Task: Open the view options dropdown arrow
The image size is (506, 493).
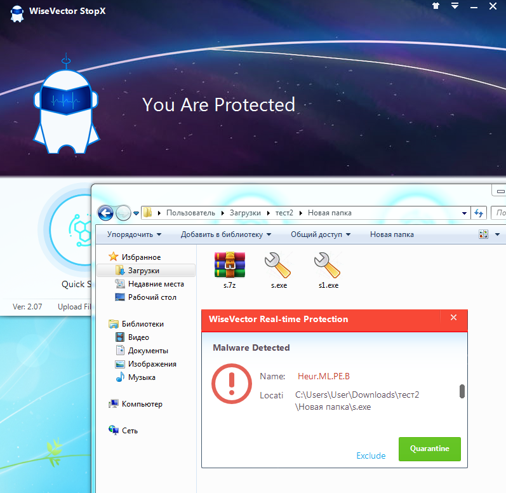Action: tap(497, 234)
